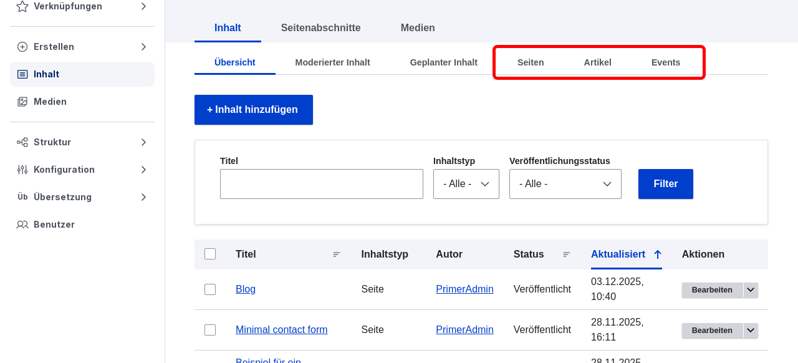Open the Inhaltstyp dropdown
Viewport: 798px width, 363px height.
tap(466, 184)
